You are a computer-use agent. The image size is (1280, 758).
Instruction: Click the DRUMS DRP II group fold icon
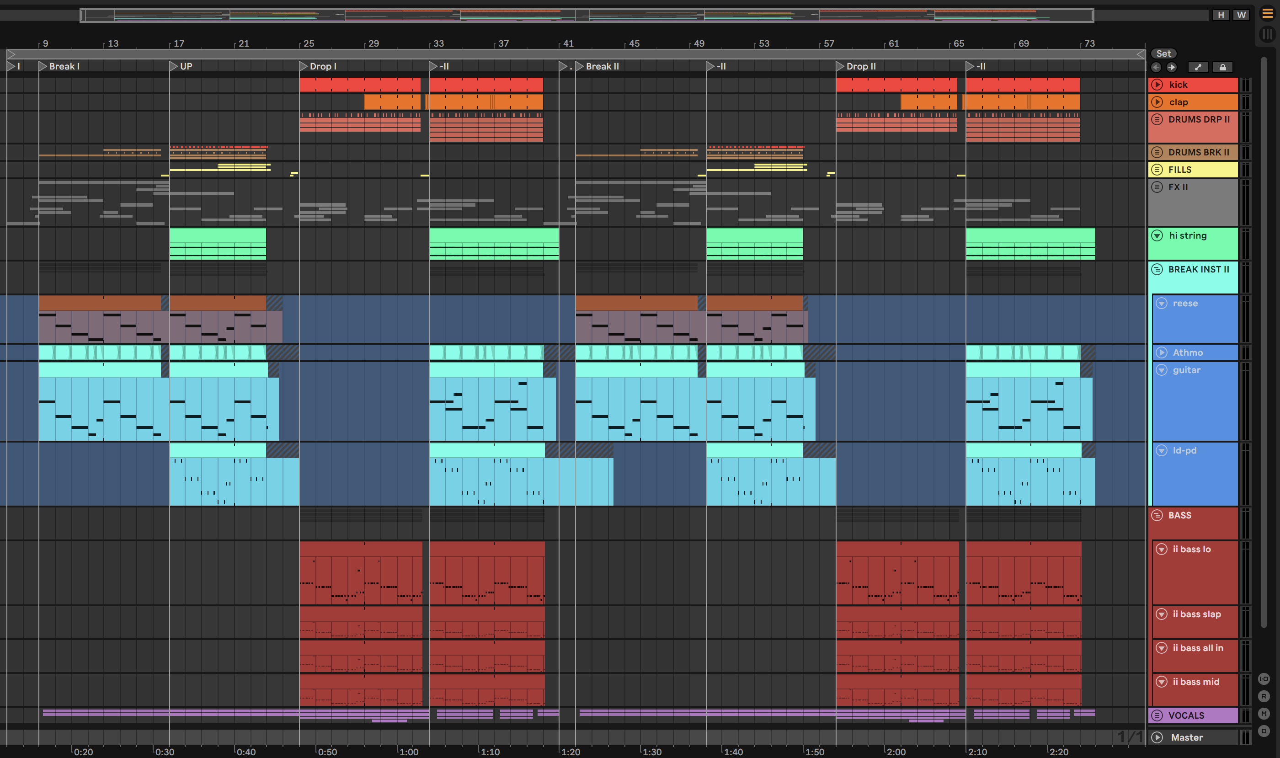coord(1157,119)
